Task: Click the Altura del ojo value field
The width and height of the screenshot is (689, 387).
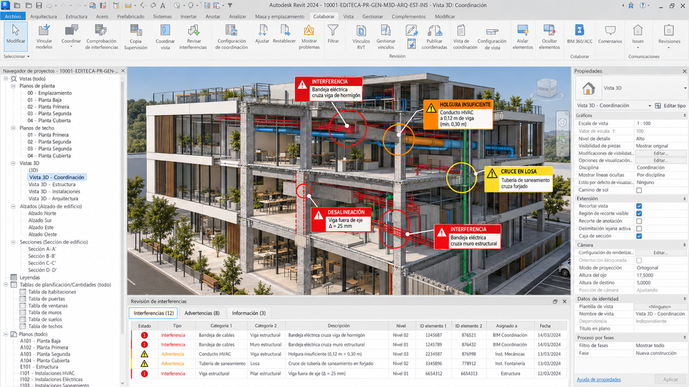Action: (661, 275)
